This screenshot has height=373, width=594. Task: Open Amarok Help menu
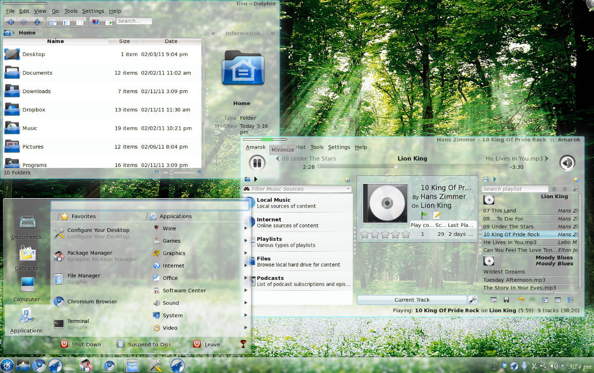(361, 147)
